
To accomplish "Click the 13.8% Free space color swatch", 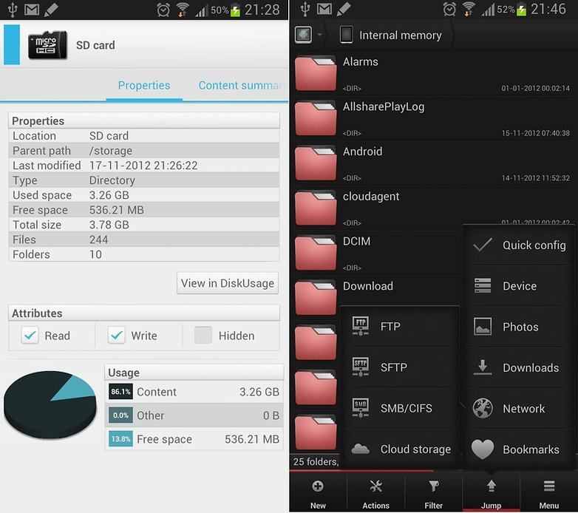I will coord(121,439).
